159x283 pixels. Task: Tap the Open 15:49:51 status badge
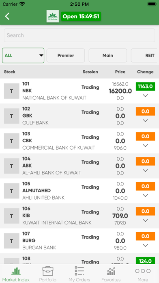(81, 16)
